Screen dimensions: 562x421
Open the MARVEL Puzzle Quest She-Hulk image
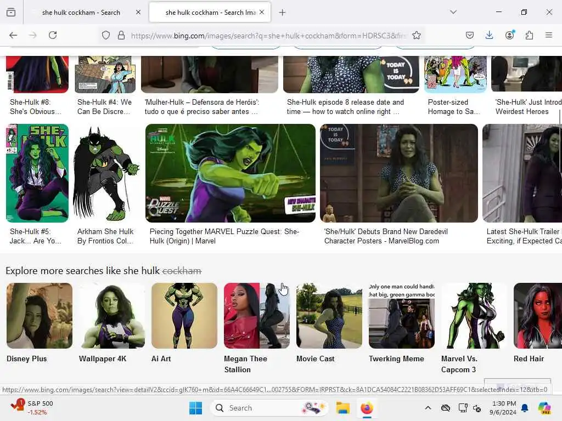click(x=231, y=173)
